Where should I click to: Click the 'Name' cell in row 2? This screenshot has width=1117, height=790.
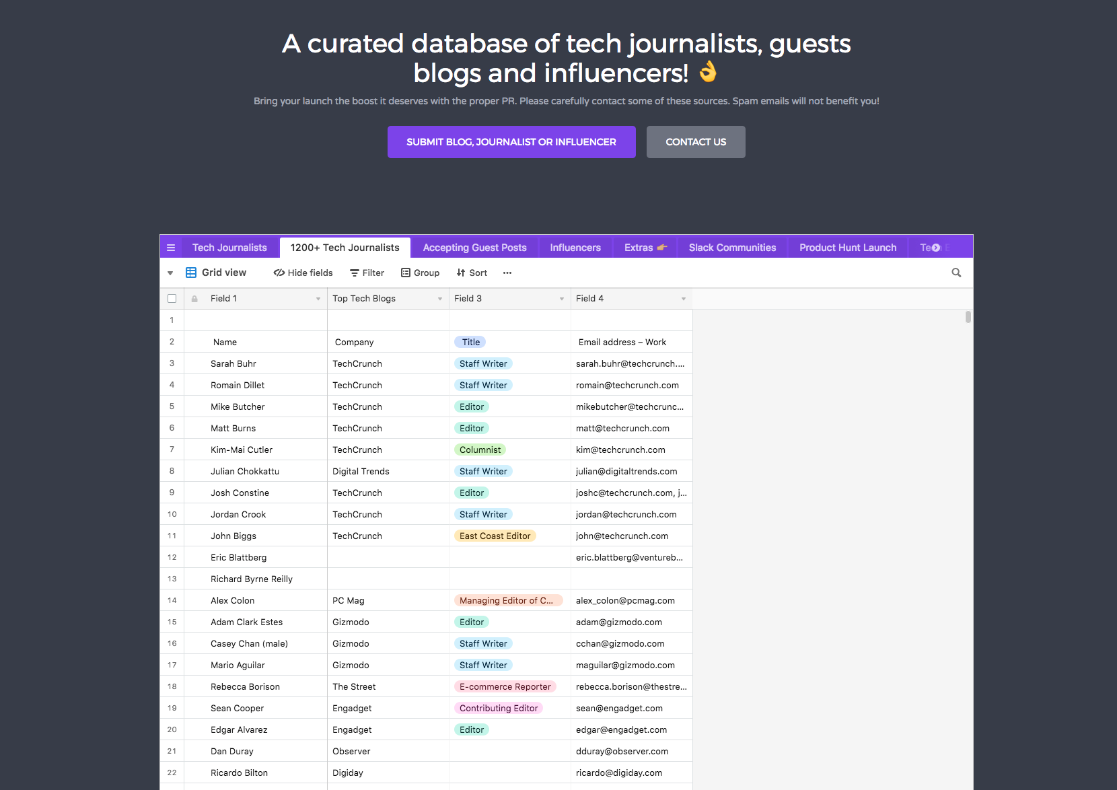click(x=256, y=342)
